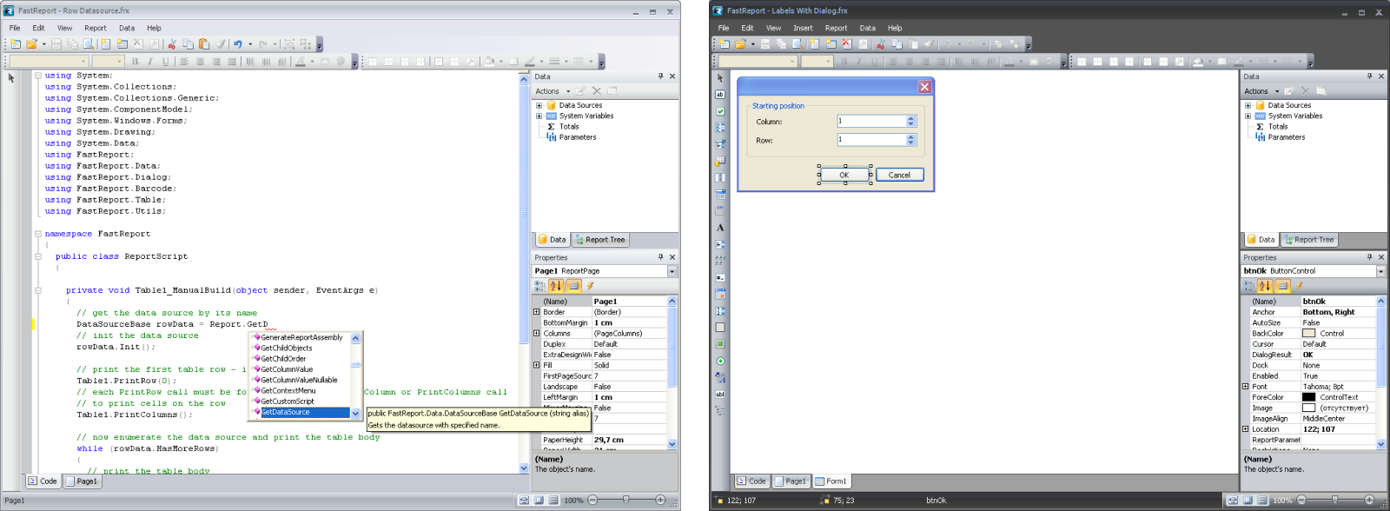
Task: Select the TextBox 'ab' control tool
Action: pos(719,95)
